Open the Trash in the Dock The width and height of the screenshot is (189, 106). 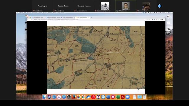tap(144, 97)
